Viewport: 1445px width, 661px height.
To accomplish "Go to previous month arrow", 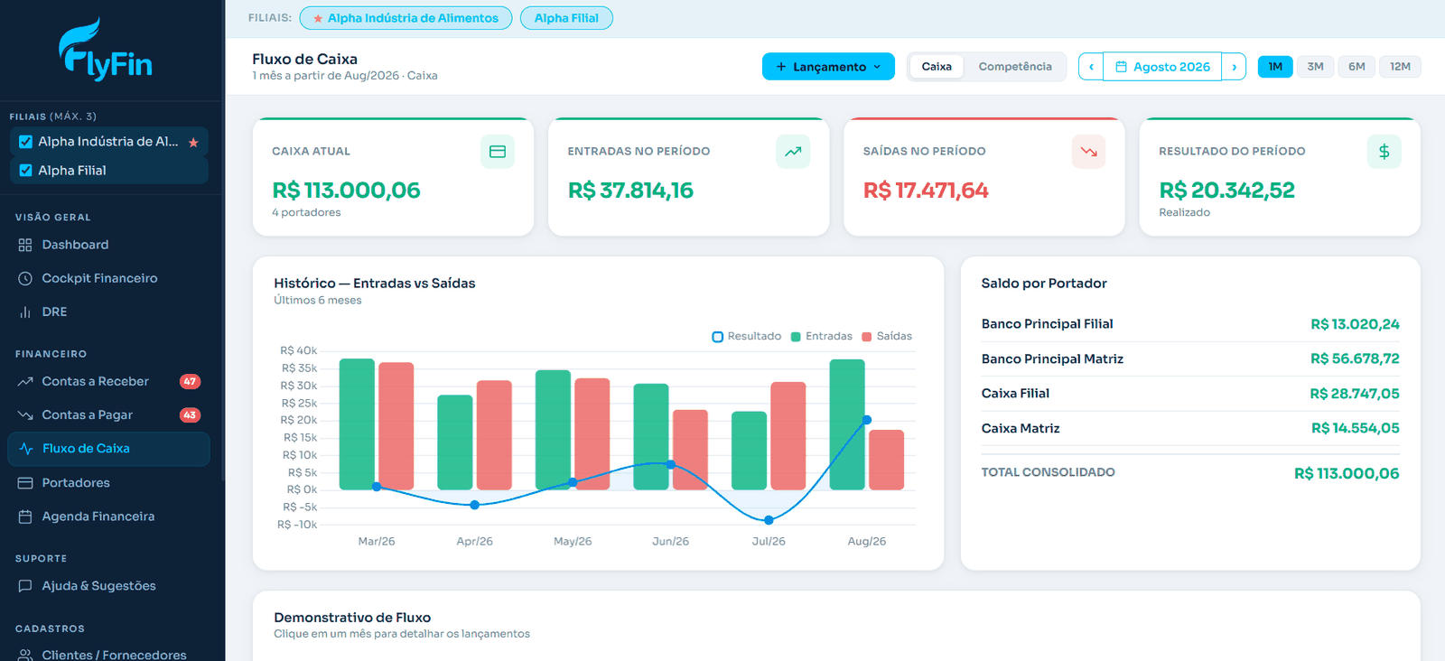I will pos(1091,67).
